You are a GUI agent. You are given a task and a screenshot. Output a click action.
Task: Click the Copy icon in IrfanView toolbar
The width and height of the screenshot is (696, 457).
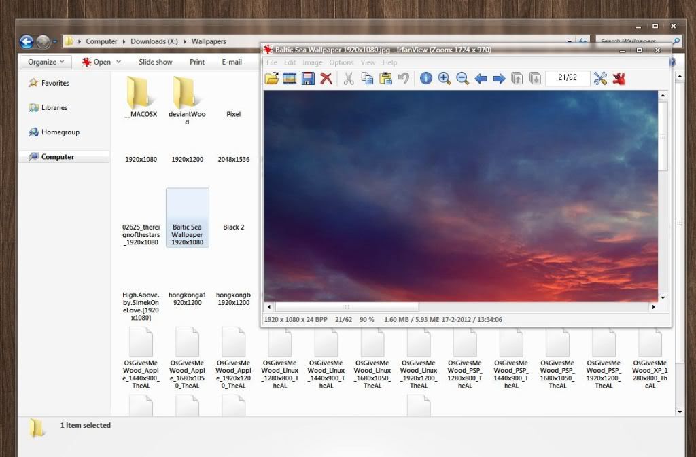point(367,78)
